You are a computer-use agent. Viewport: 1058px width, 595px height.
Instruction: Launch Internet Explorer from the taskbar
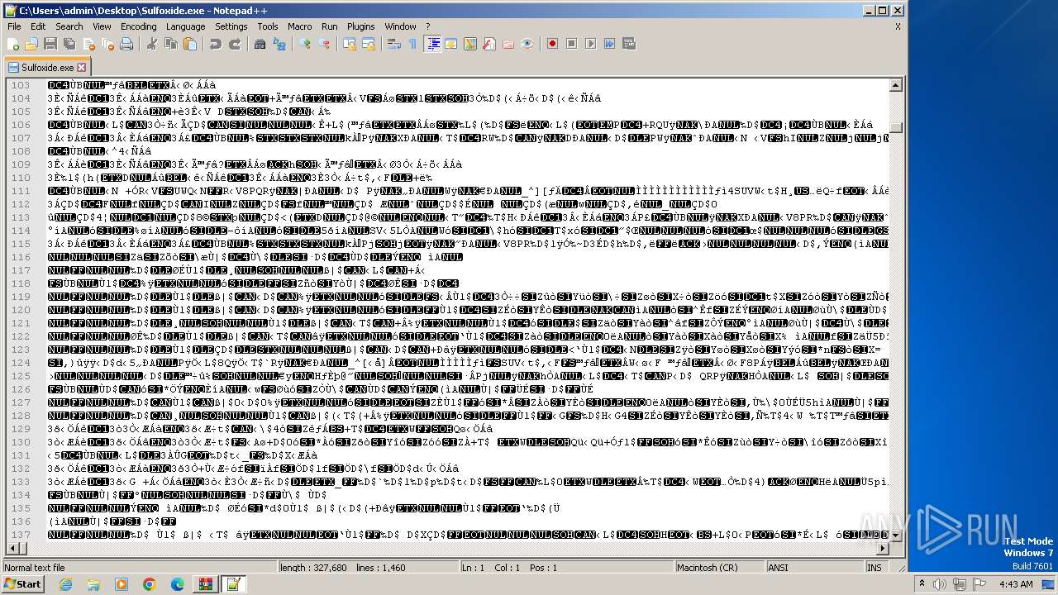[65, 584]
